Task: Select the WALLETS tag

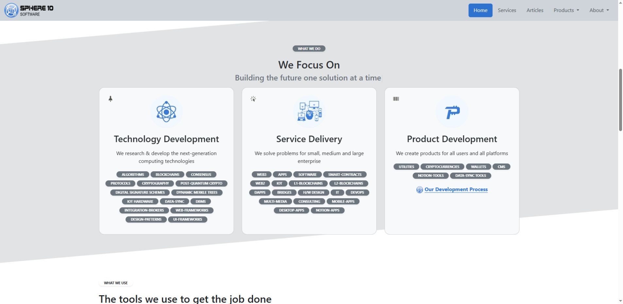Action: (478, 167)
